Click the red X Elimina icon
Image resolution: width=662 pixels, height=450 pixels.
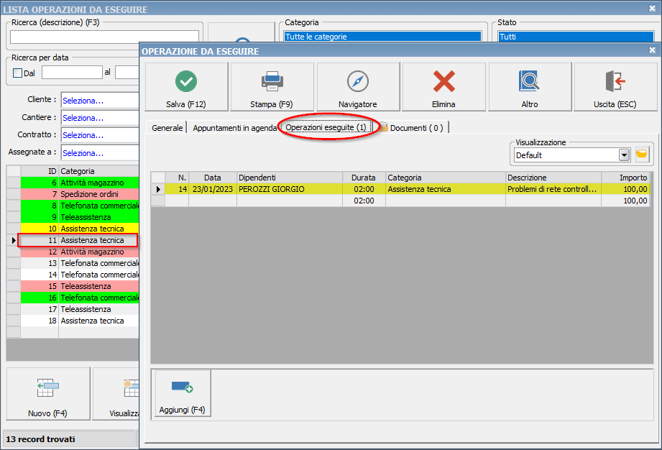(x=443, y=81)
